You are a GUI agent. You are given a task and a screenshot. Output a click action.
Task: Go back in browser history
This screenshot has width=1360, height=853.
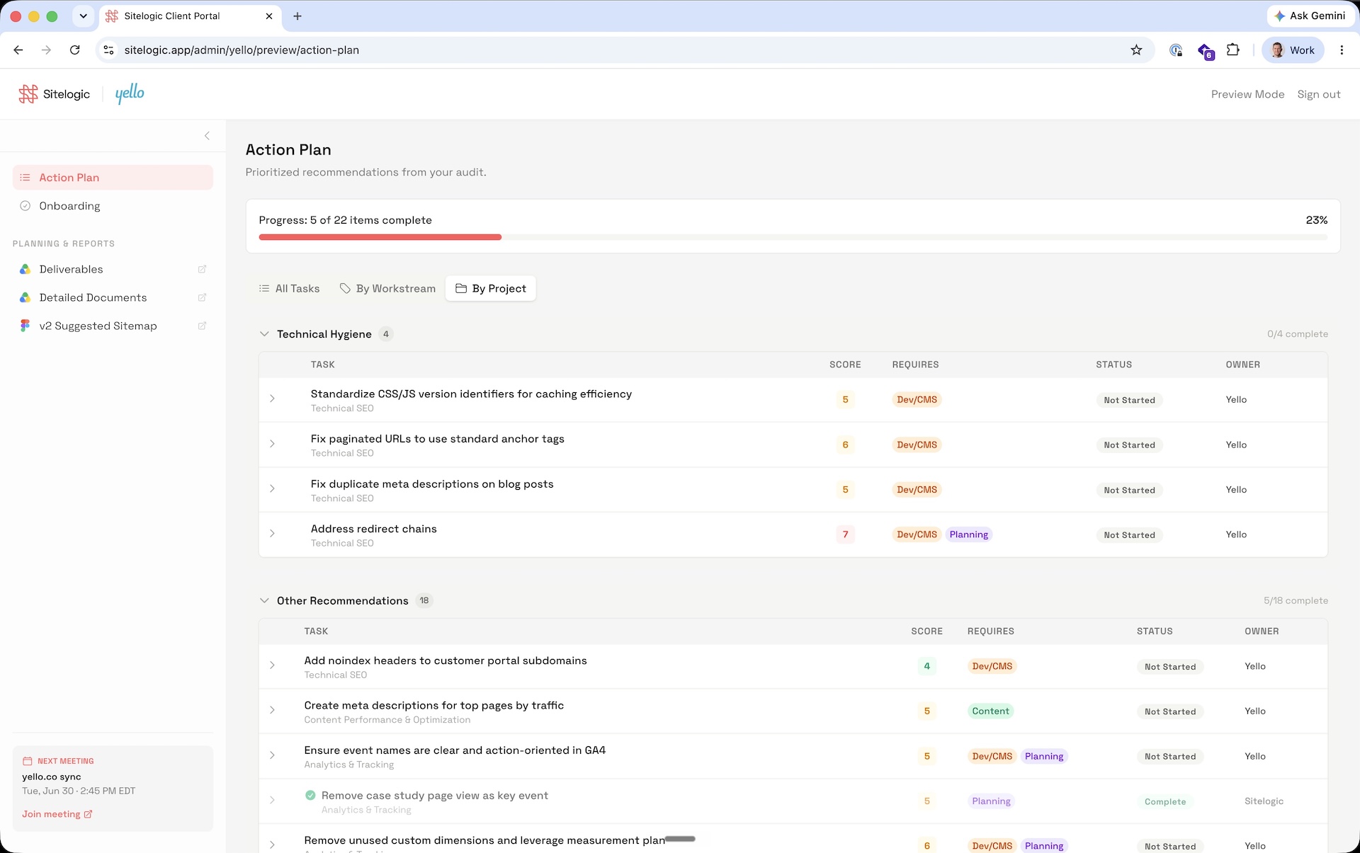pyautogui.click(x=18, y=50)
